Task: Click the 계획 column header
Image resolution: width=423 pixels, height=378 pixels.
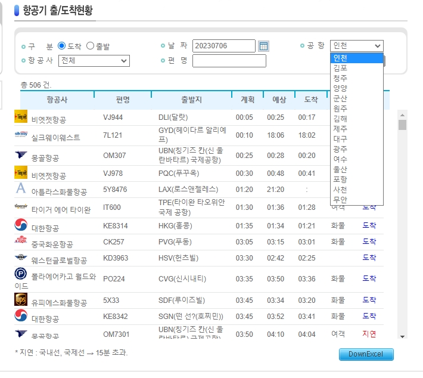Action: [x=248, y=100]
